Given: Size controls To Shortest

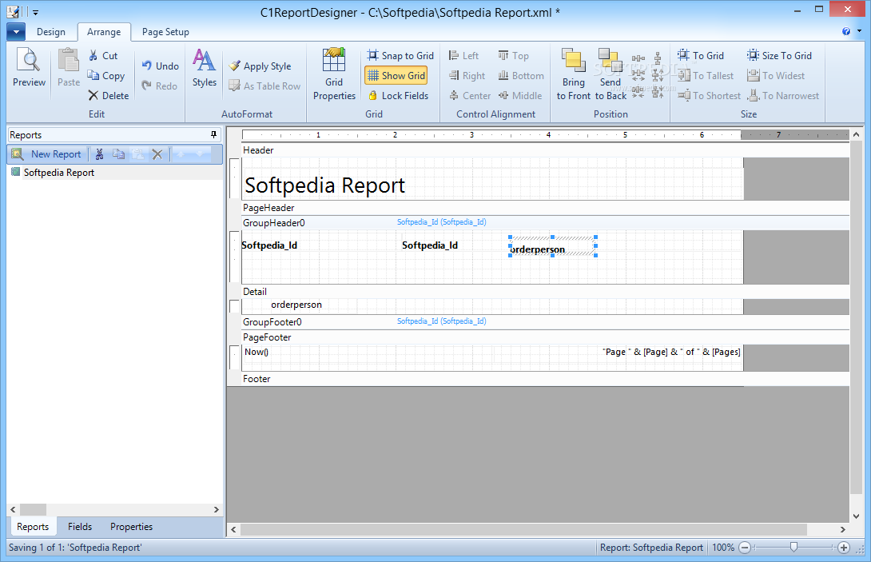Looking at the screenshot, I should click(709, 96).
